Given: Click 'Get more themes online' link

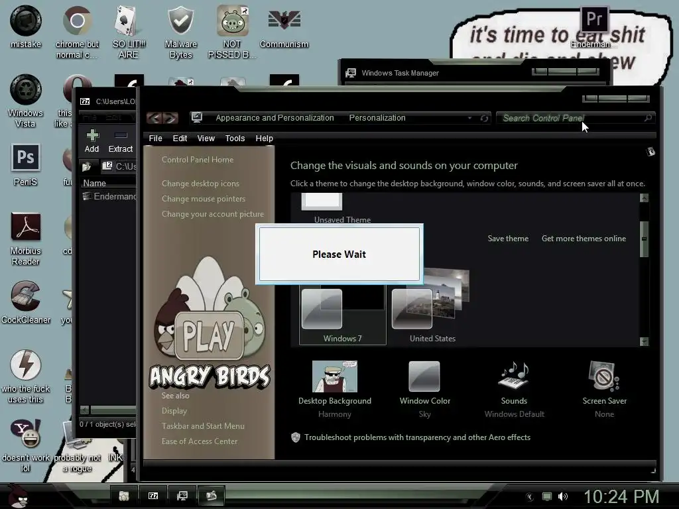Looking at the screenshot, I should point(584,239).
